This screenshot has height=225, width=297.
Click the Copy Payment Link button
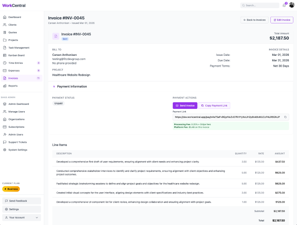pos(214,105)
